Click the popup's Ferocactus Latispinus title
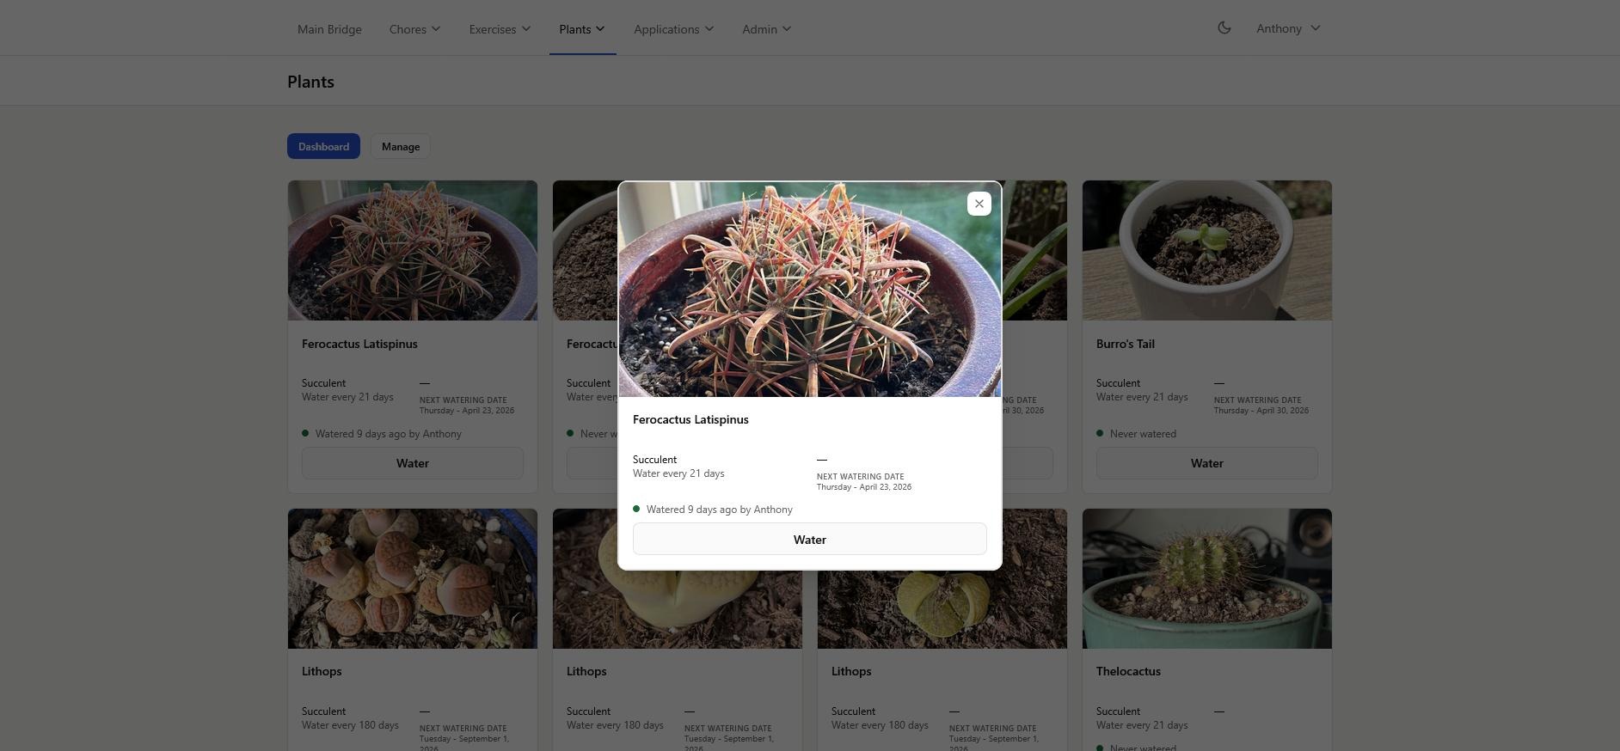This screenshot has height=751, width=1620. coord(690,419)
